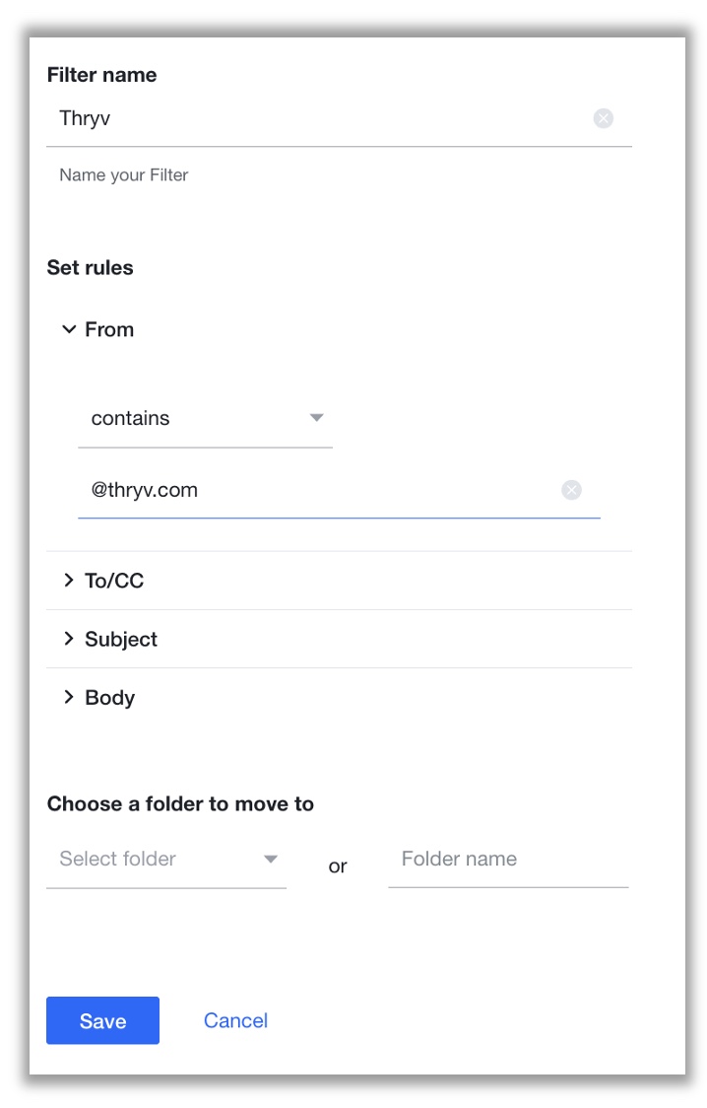Click the arrow of the contains dropdown
707x1108 pixels.
tap(317, 418)
